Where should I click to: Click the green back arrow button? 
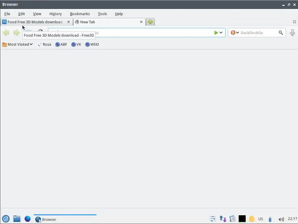[6, 33]
